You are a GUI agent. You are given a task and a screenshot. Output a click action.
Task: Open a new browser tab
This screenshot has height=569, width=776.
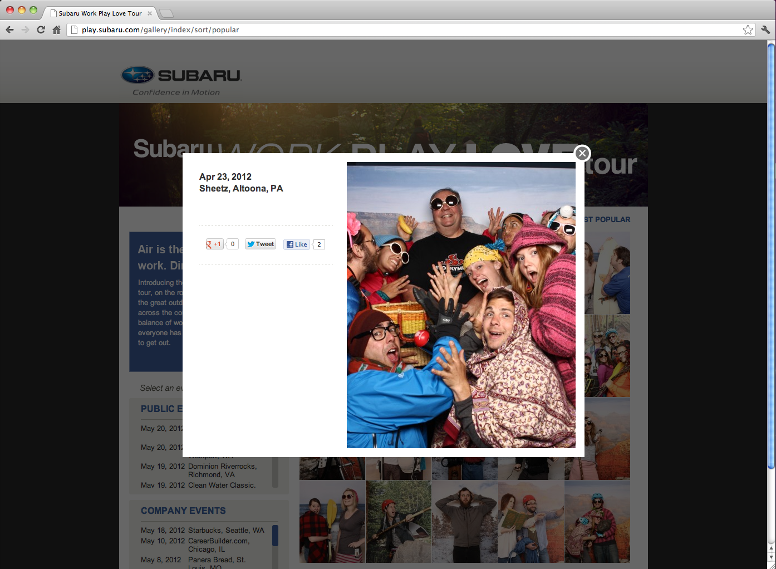click(166, 13)
